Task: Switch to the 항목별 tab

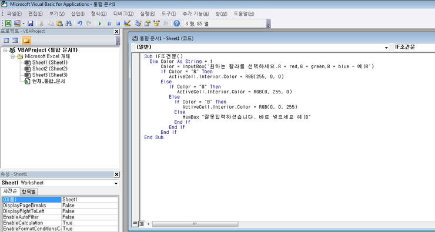Action: click(x=29, y=191)
